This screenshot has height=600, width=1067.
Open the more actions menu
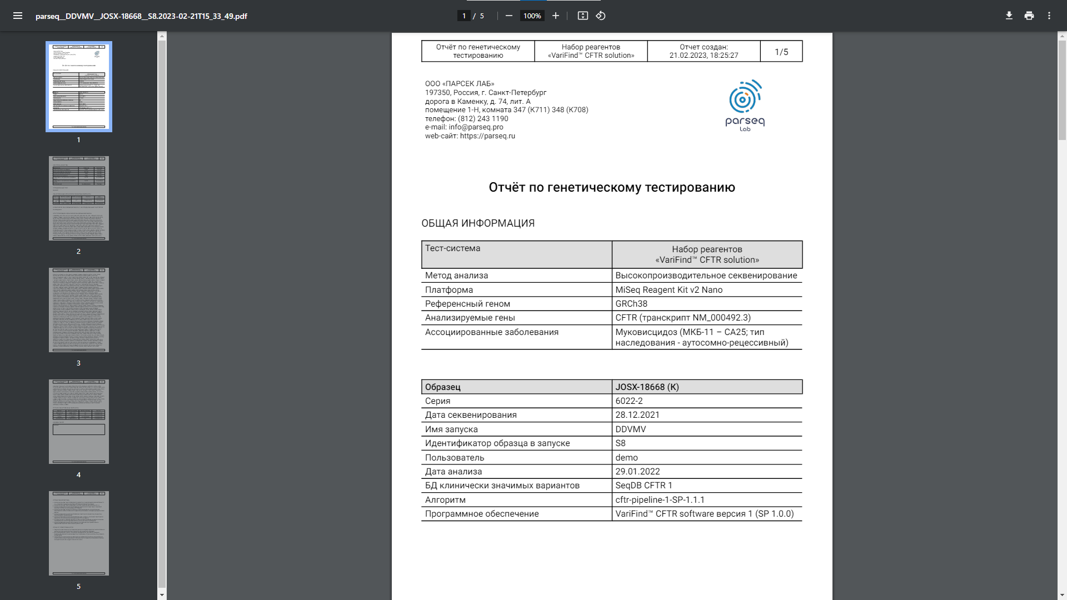tap(1049, 16)
